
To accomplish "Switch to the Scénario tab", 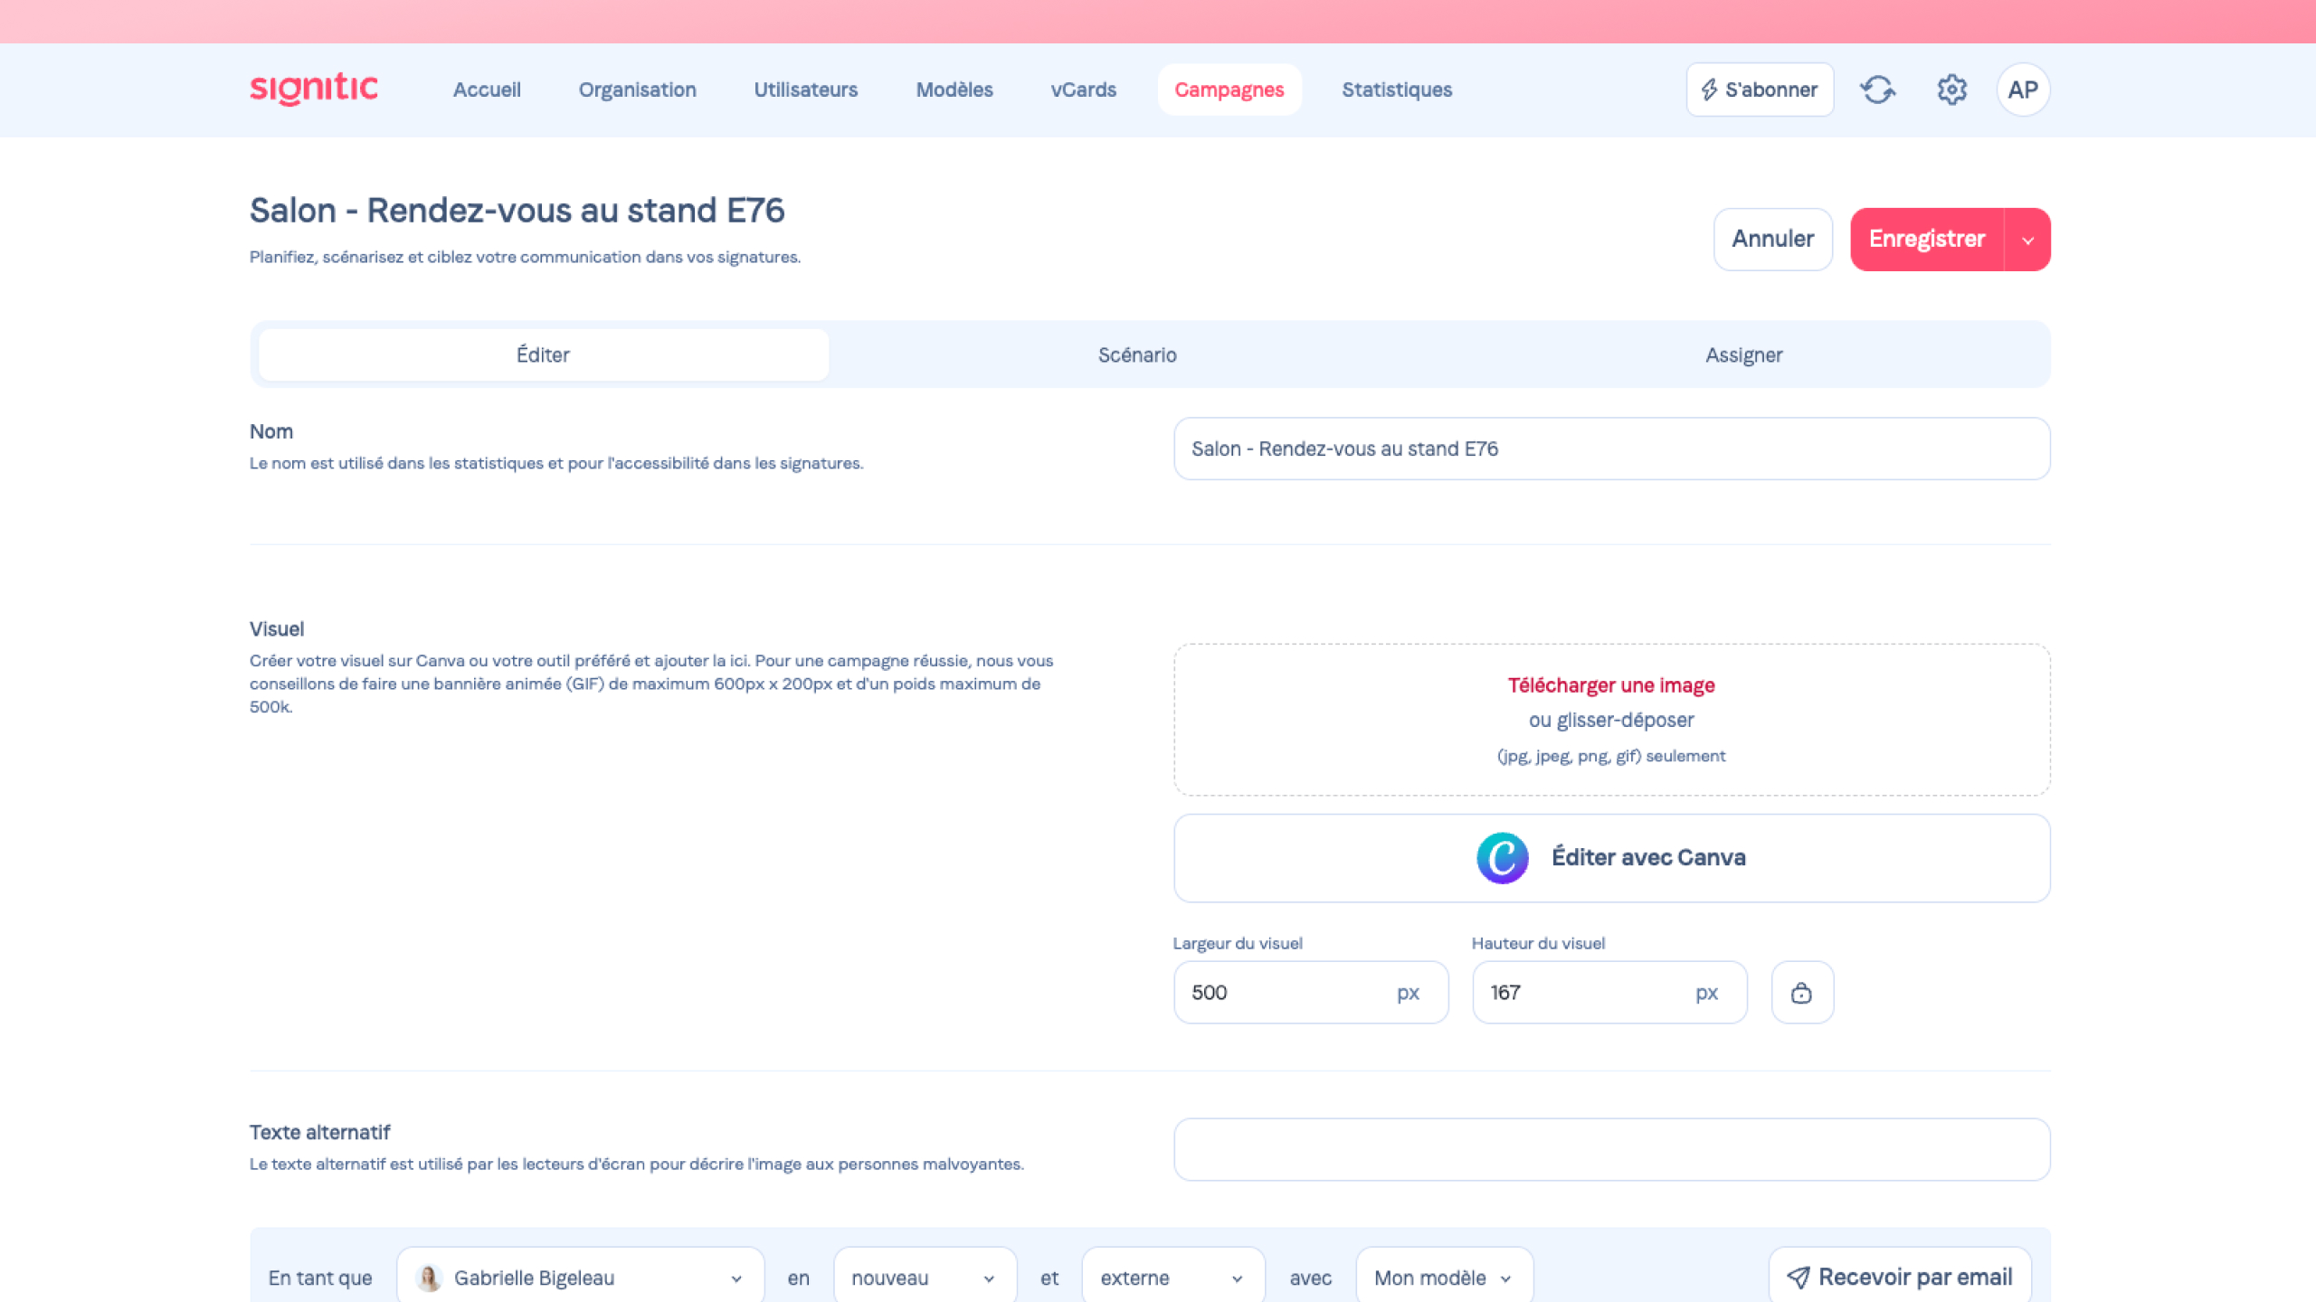I will point(1137,355).
